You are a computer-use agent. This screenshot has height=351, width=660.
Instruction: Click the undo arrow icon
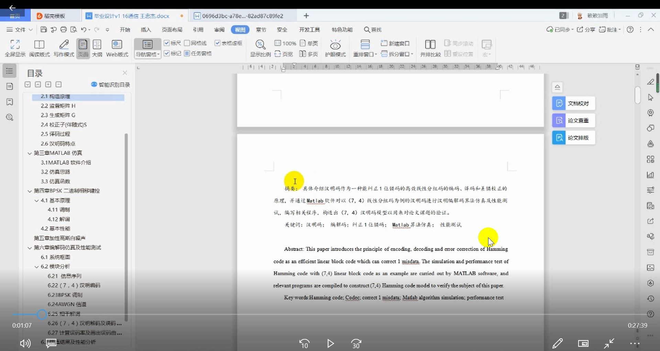[x=84, y=30]
